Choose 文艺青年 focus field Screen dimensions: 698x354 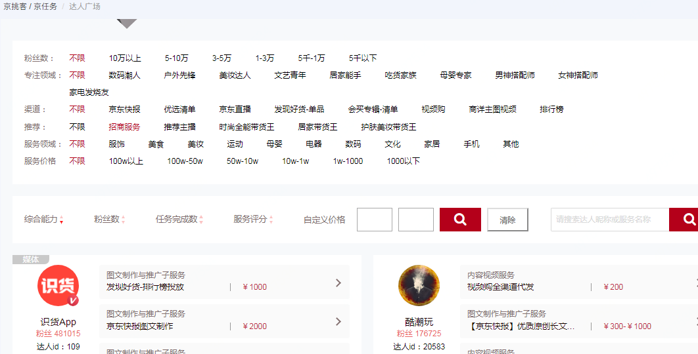pyautogui.click(x=291, y=75)
